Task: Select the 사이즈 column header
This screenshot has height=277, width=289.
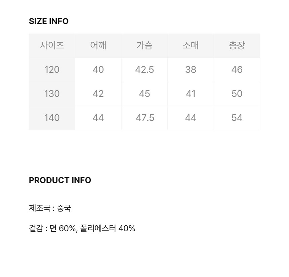Action: pos(52,46)
